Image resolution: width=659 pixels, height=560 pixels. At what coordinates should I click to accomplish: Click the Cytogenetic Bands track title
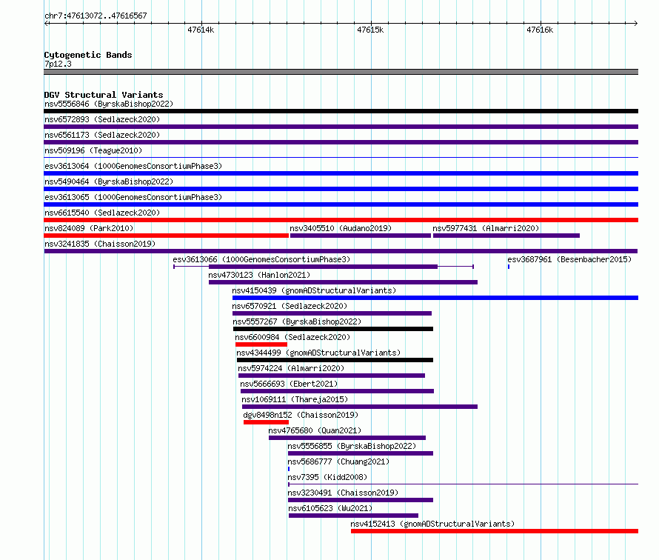[x=88, y=55]
